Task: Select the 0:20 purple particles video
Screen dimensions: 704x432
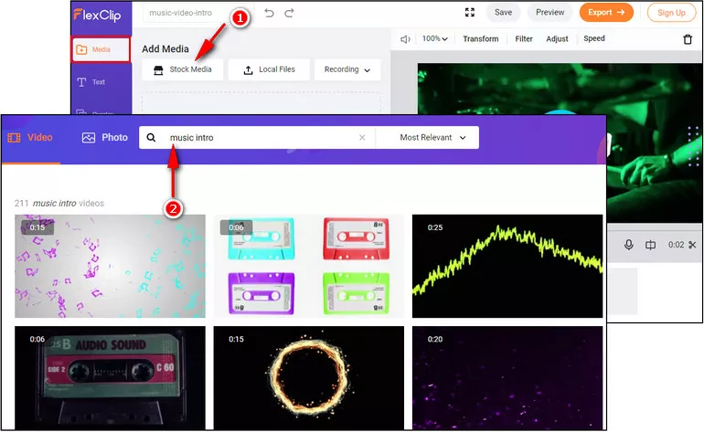Action: coord(507,378)
